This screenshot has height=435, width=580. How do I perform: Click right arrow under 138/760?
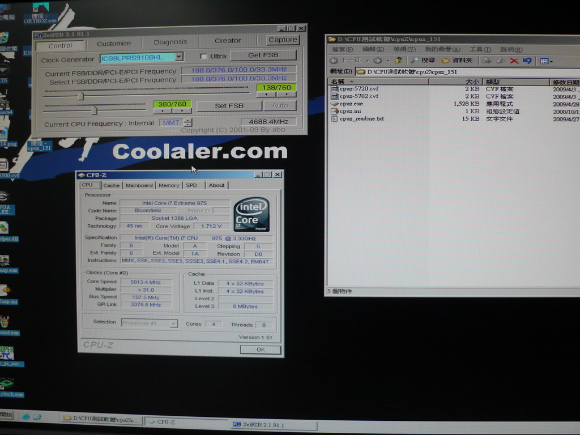pyautogui.click(x=286, y=95)
